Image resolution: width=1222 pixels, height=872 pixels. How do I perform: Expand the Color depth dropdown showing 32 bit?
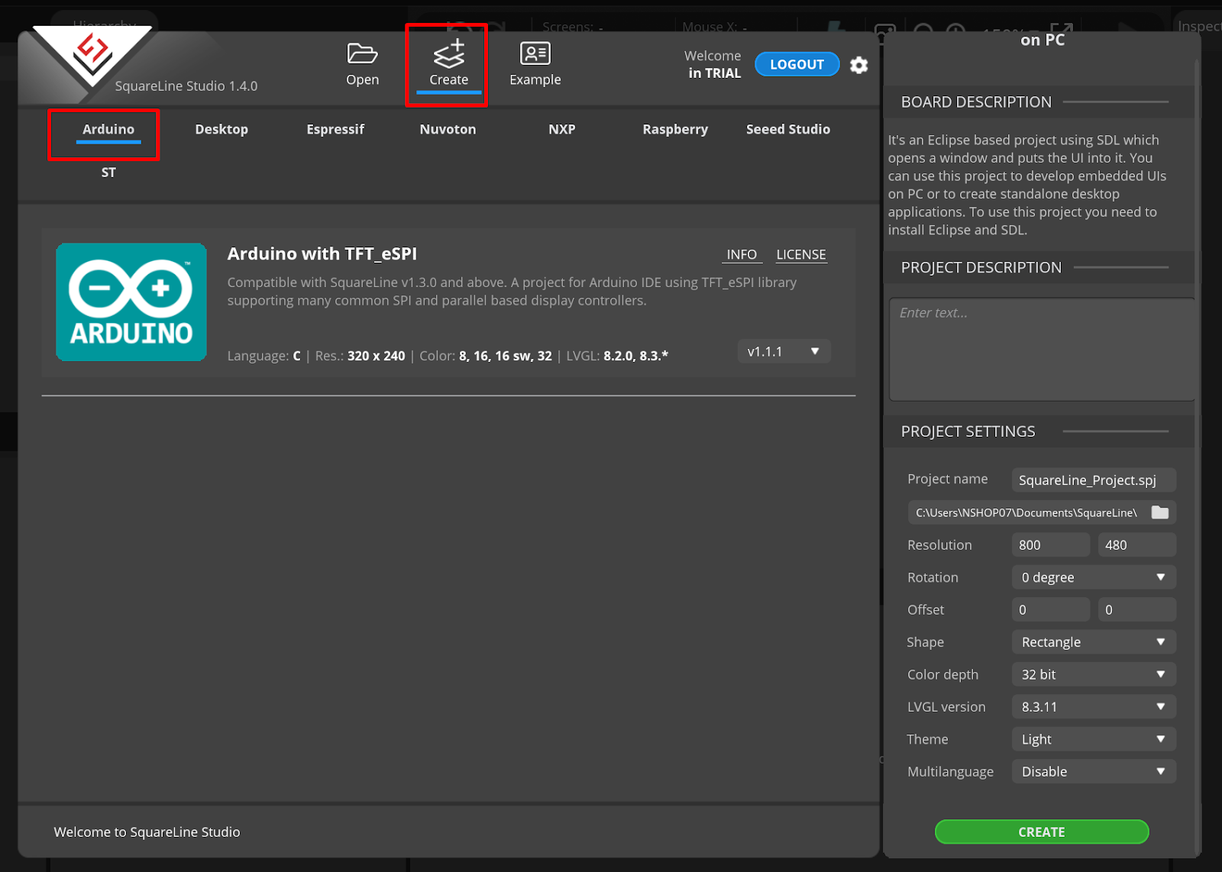click(1094, 674)
